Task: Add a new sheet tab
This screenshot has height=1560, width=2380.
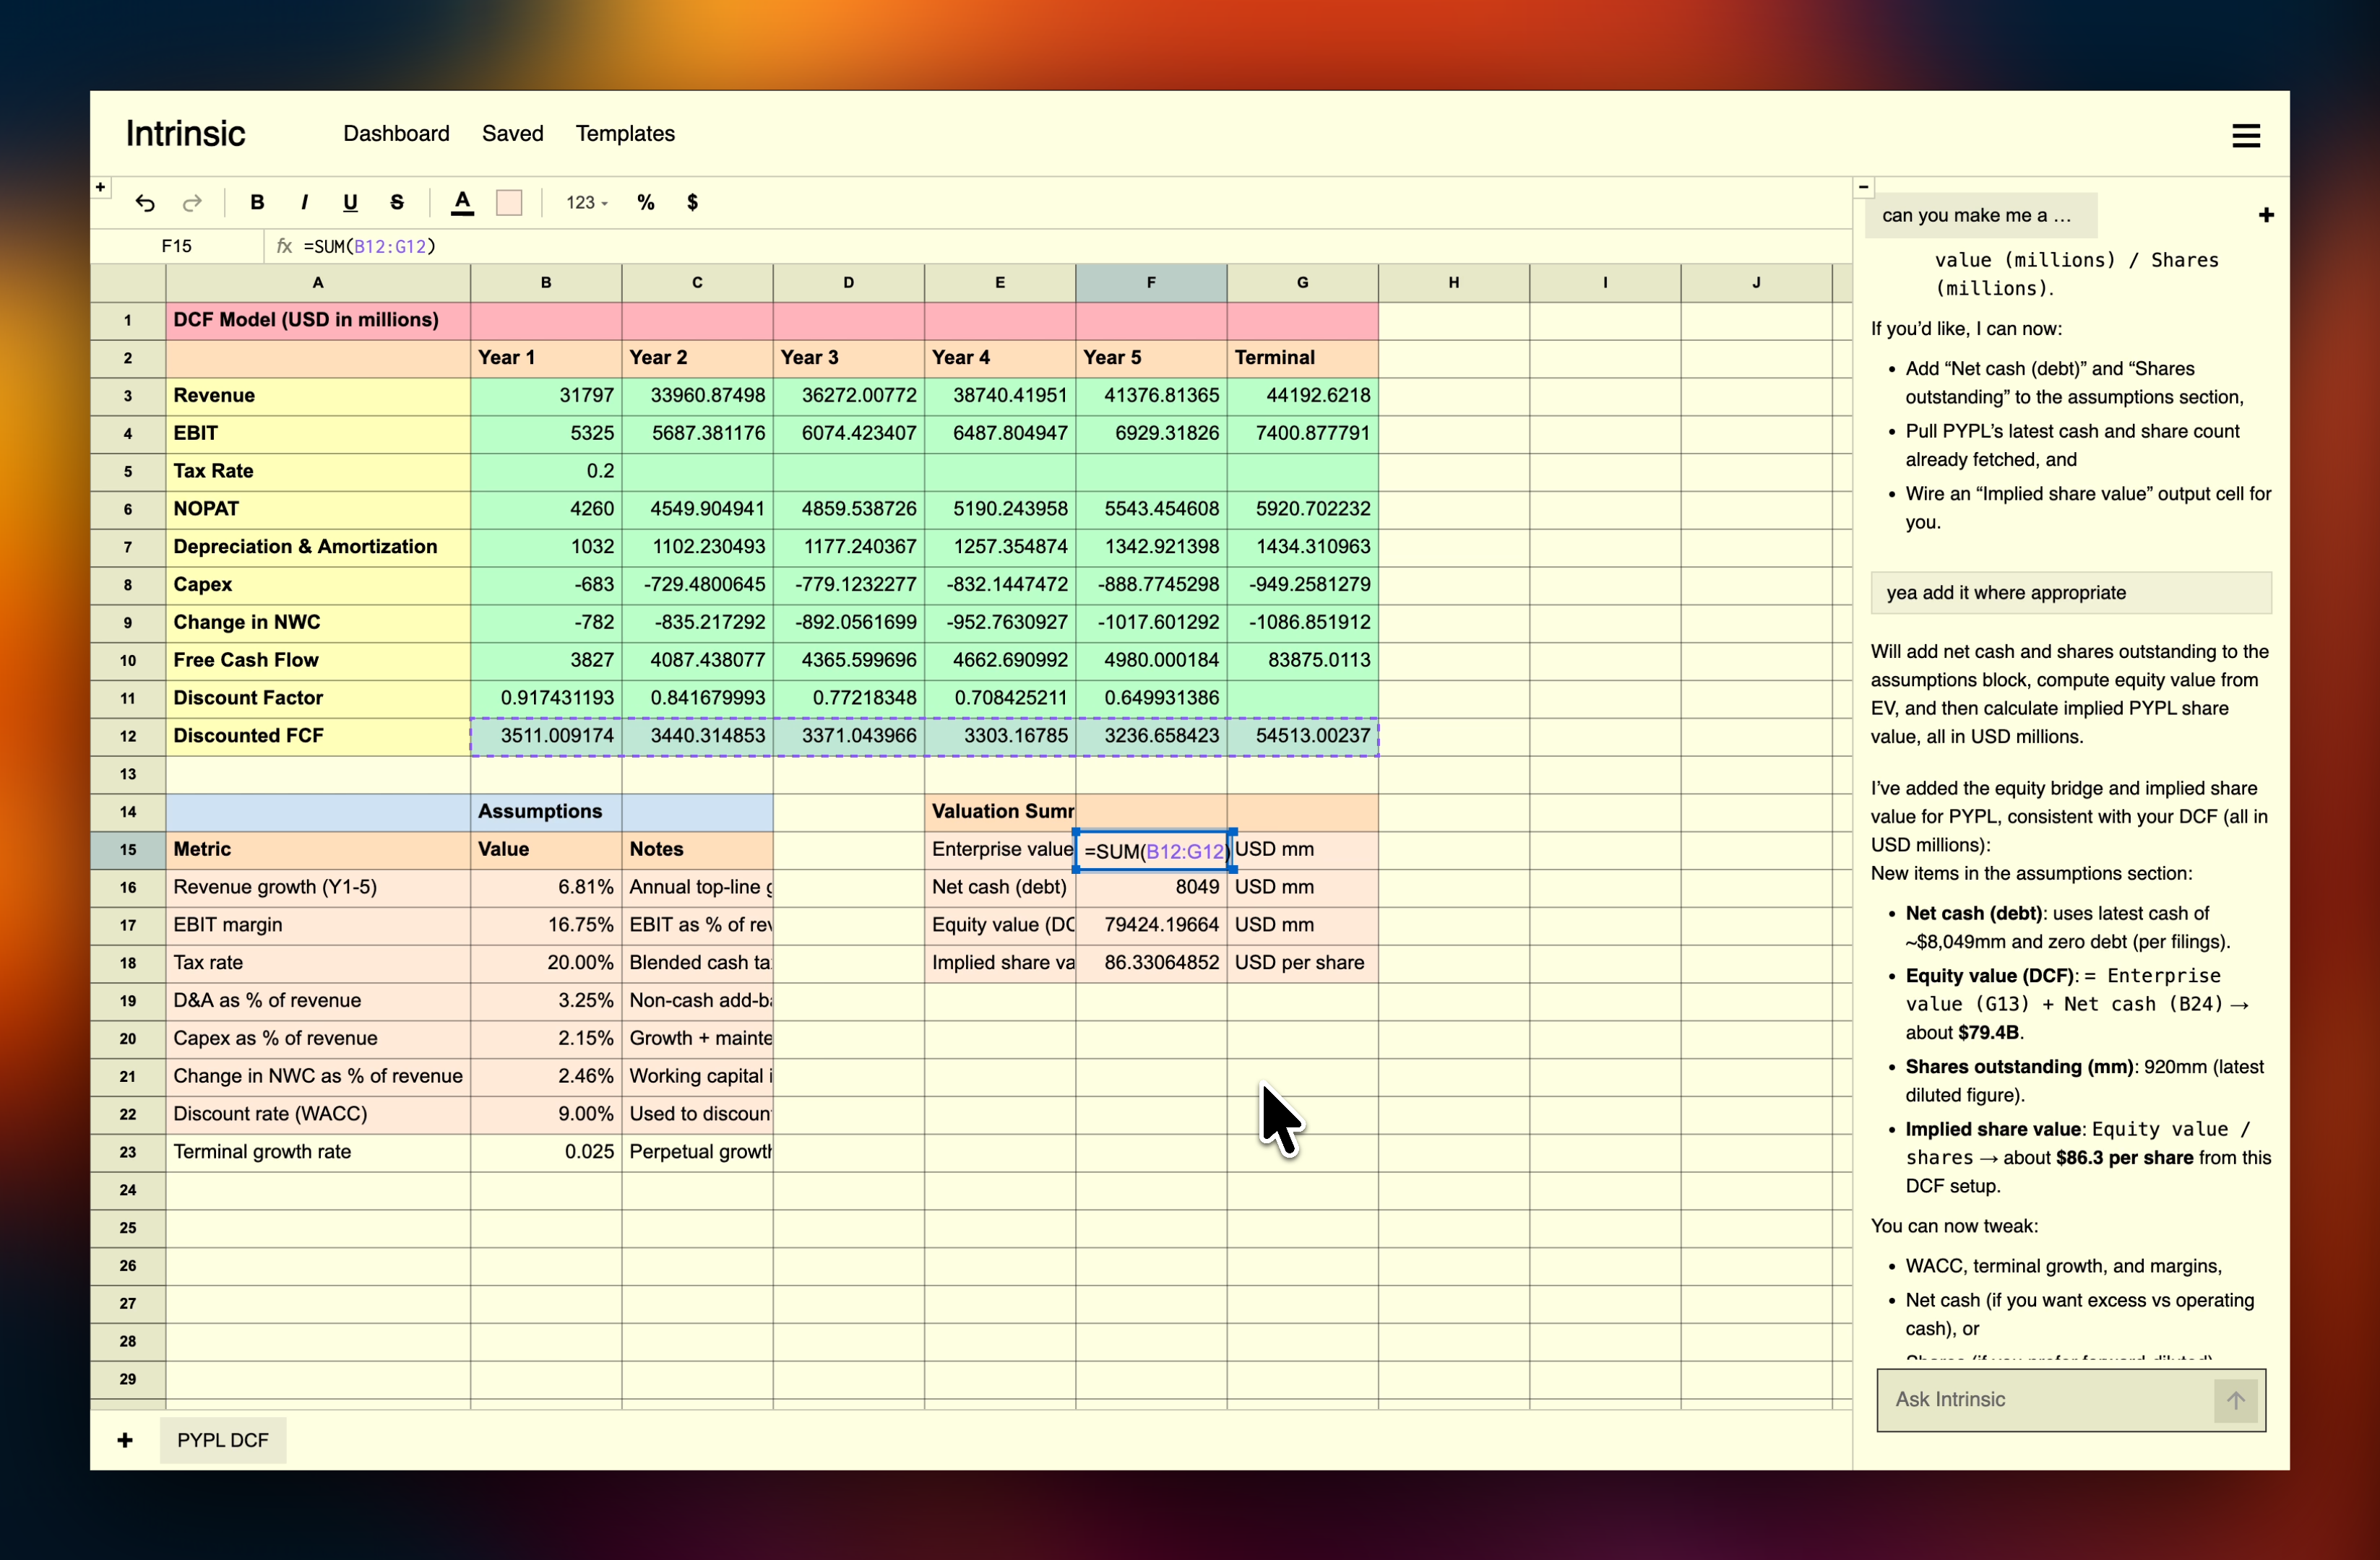Action: [x=125, y=1440]
